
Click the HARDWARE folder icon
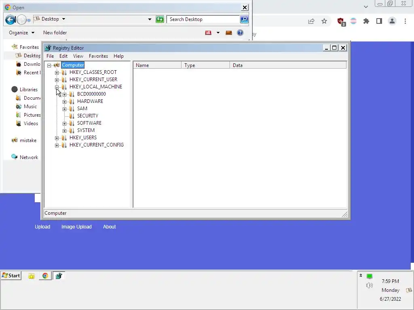[72, 101]
